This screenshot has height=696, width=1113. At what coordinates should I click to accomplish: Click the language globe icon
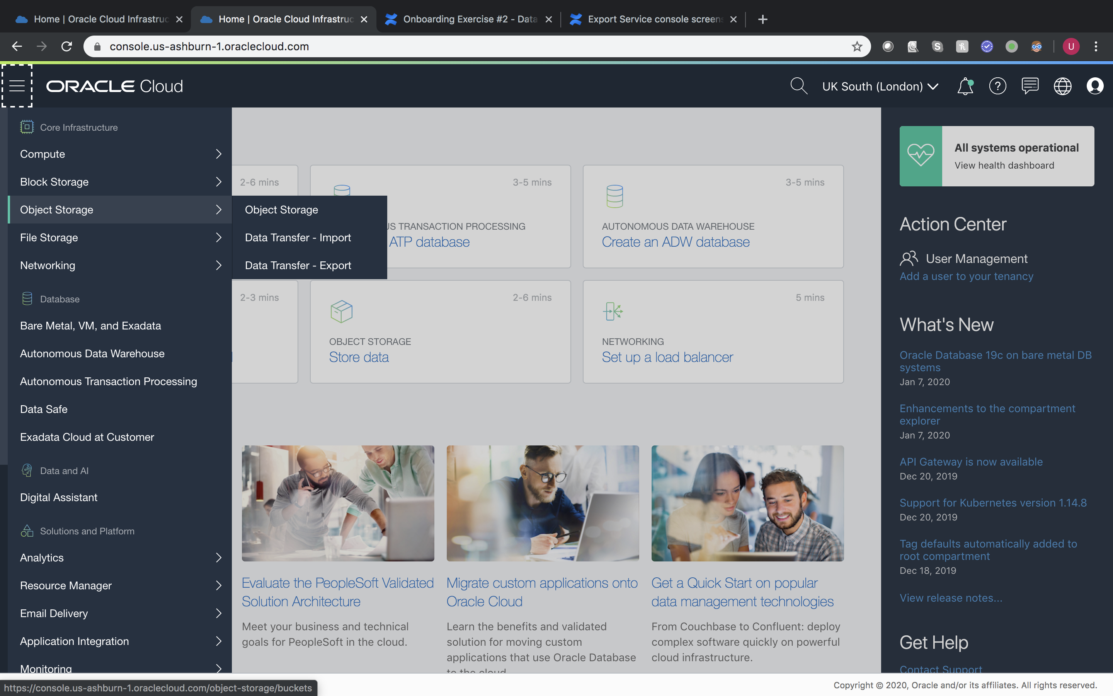click(1063, 85)
